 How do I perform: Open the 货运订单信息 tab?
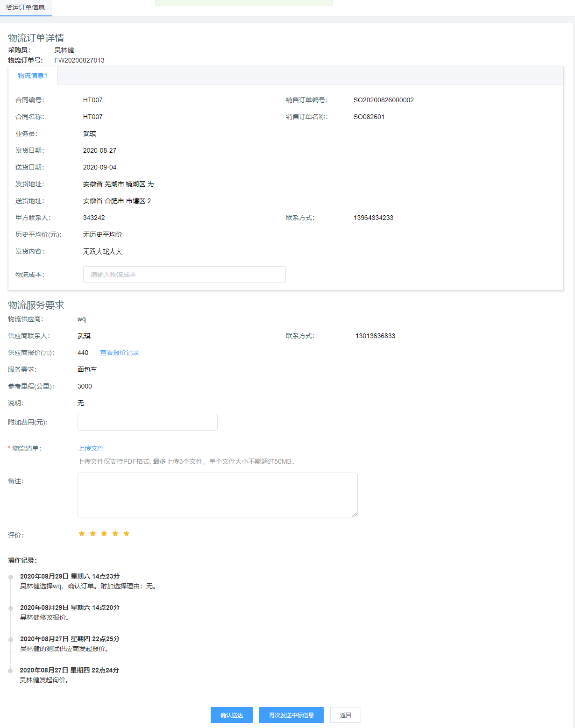coord(25,7)
